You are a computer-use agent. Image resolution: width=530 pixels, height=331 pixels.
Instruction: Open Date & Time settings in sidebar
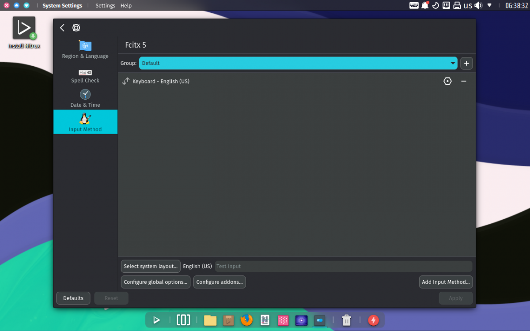[85, 98]
